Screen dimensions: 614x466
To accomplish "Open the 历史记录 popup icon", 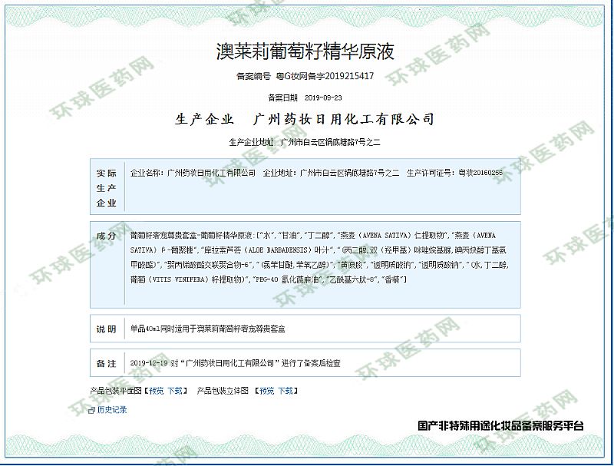I will (92, 411).
